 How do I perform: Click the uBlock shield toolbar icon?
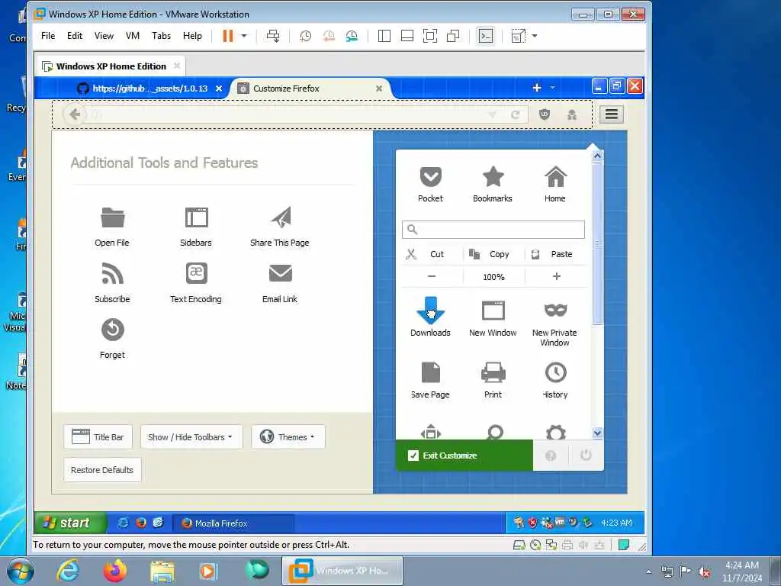coord(545,114)
